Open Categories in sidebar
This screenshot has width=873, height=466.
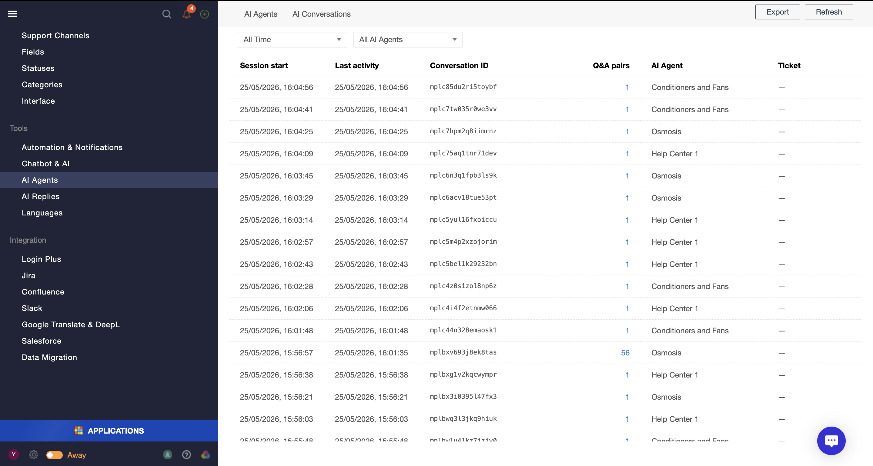click(x=42, y=85)
